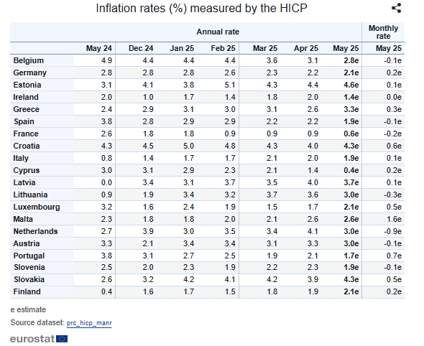The width and height of the screenshot is (424, 346).
Task: Select Finland's Apr 25 value 1.9
Action: (313, 291)
